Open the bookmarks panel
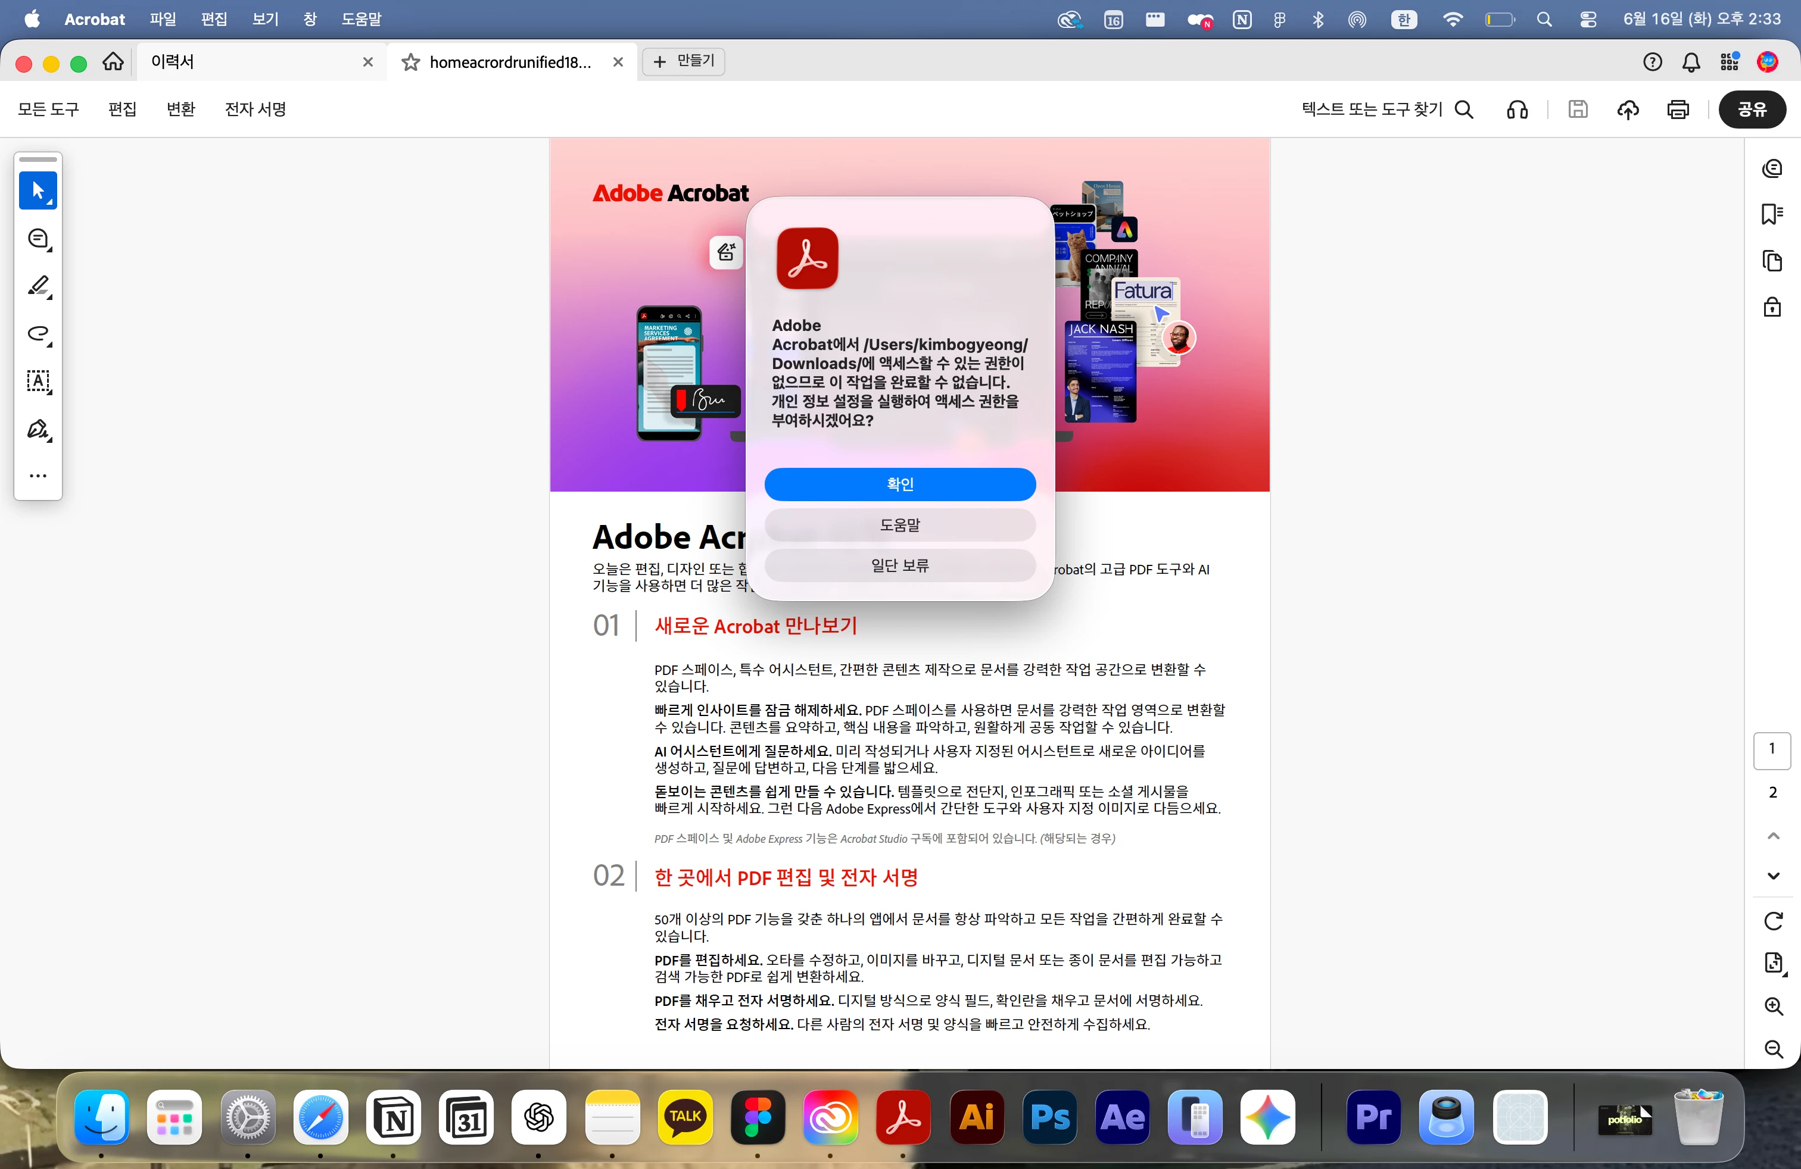 point(1772,215)
